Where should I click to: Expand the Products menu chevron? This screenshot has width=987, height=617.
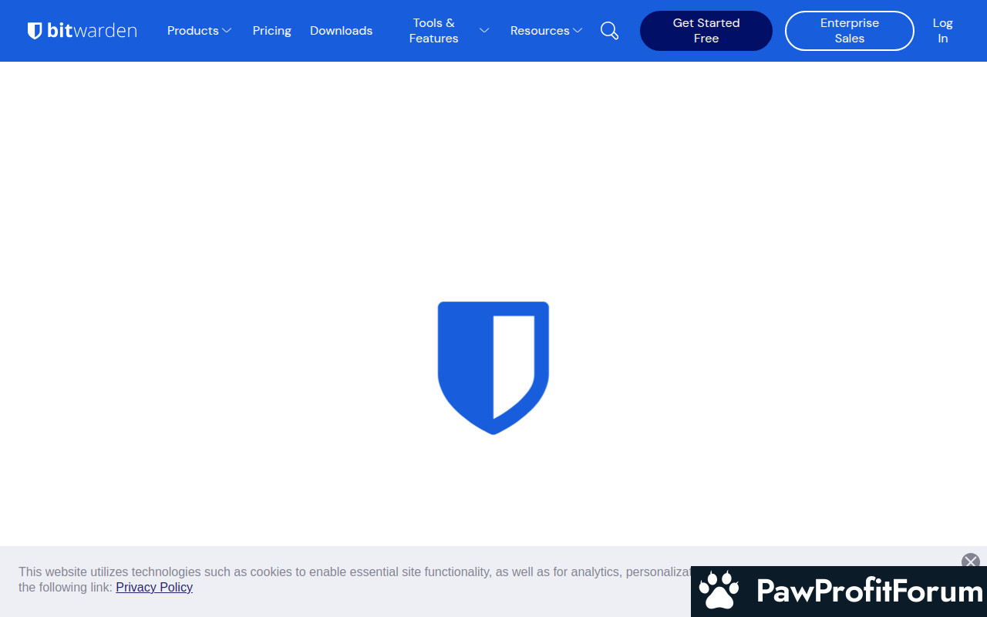tap(227, 31)
